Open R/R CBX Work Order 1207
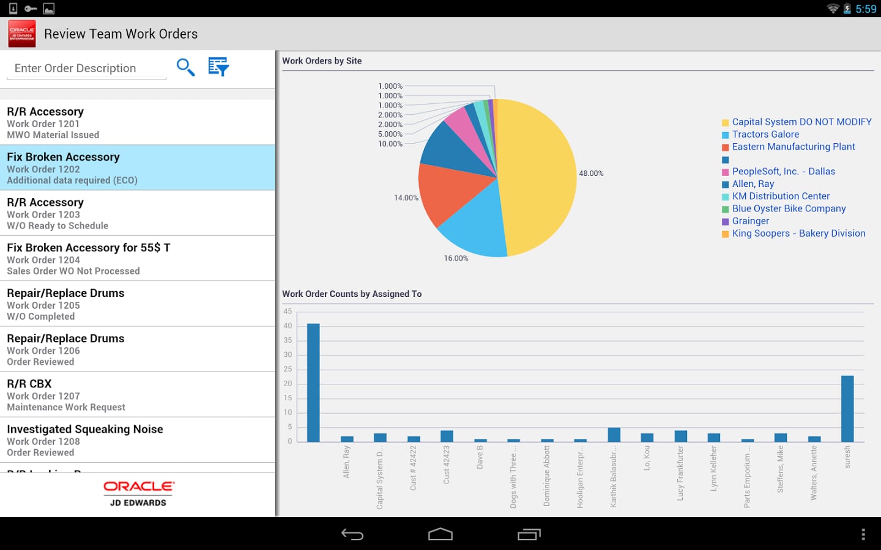Image resolution: width=881 pixels, height=550 pixels. pyautogui.click(x=138, y=394)
